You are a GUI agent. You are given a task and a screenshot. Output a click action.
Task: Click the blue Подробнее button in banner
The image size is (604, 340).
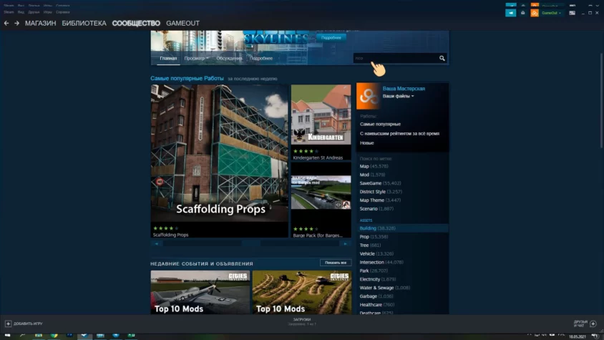tap(331, 37)
